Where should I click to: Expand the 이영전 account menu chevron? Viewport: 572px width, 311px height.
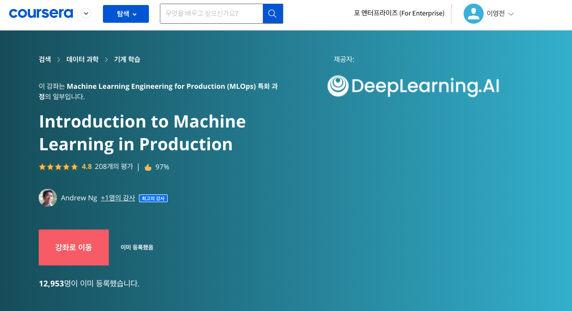511,14
